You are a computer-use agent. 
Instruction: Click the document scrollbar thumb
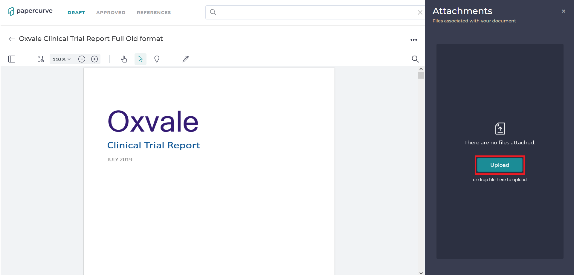(x=421, y=76)
